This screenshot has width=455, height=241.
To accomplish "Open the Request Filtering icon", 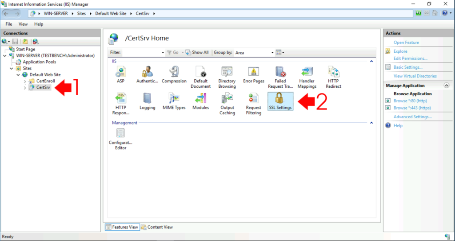I will coord(253,103).
